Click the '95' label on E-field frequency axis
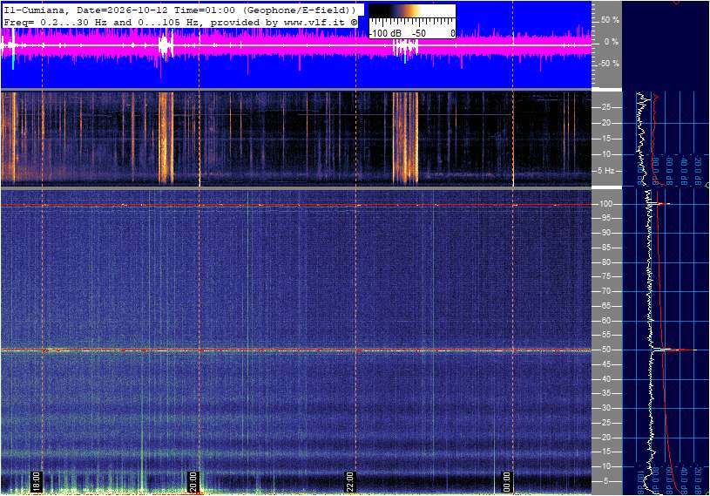710x496 pixels. (x=605, y=218)
